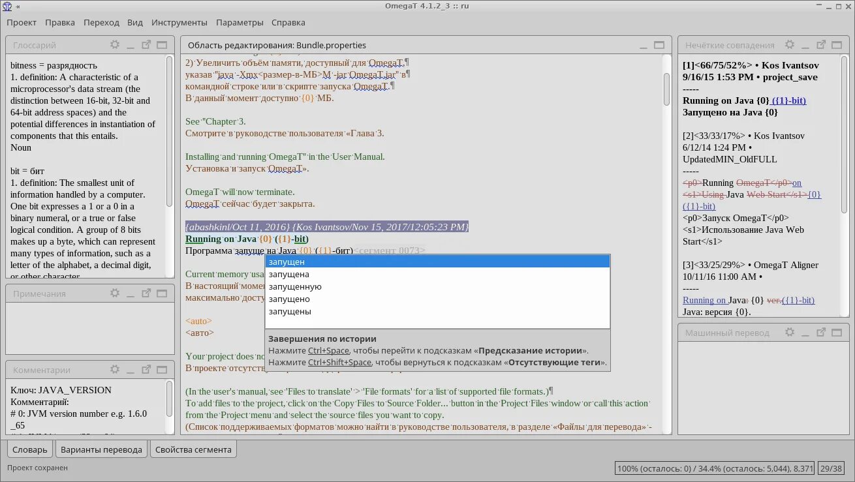Screen dimensions: 855x482
Task: Open the Глоссарий pane settings gear
Action: tap(115, 45)
